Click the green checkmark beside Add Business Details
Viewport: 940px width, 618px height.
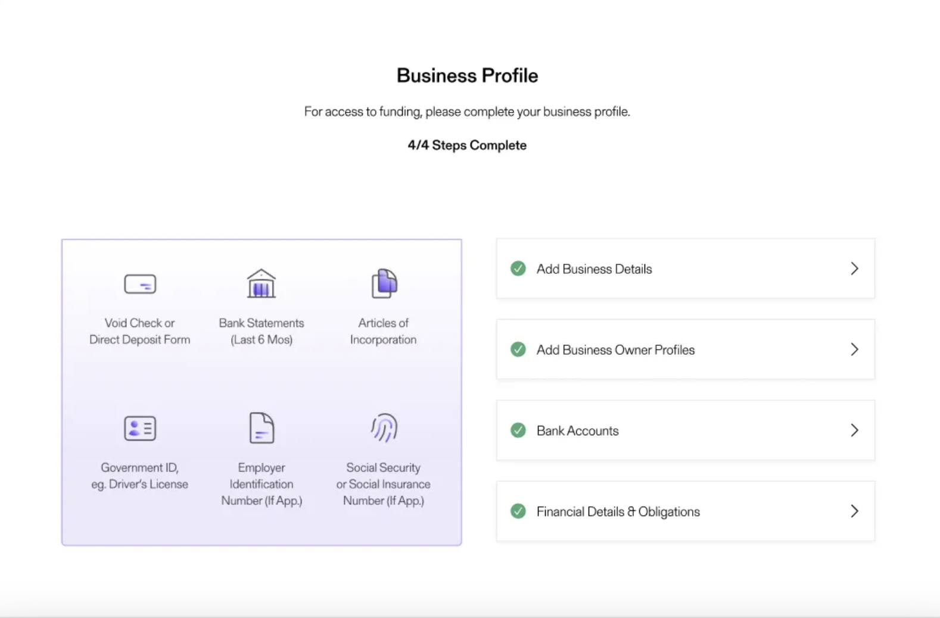point(518,269)
